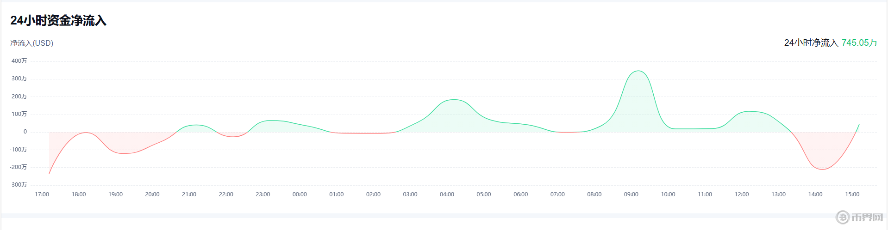Select the 14:00 time marker
The image size is (888, 230).
pyautogui.click(x=815, y=194)
